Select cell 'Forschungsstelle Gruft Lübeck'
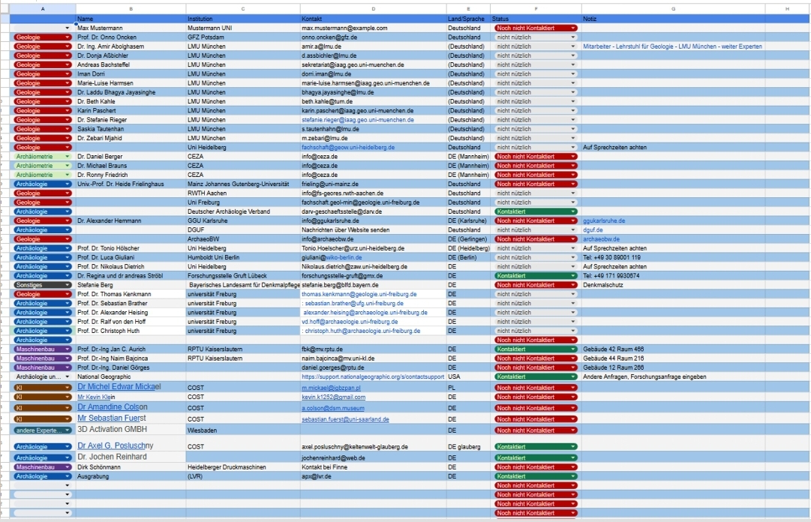 [243, 276]
